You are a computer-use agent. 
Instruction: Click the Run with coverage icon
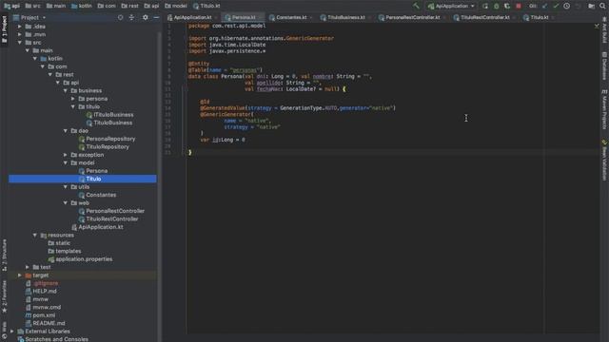point(507,6)
